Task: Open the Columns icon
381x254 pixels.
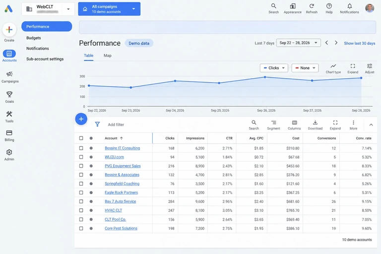Action: tap(294, 123)
